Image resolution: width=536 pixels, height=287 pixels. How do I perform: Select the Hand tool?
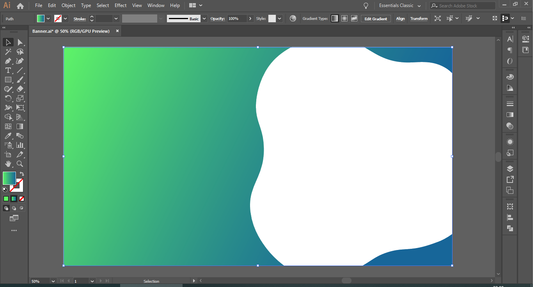click(8, 164)
